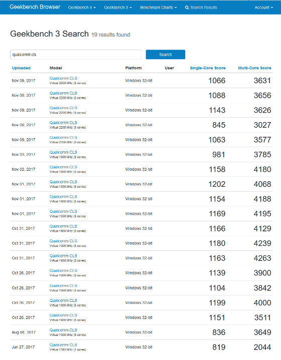
Task: Expand the Geekbench 3 dropdown menu
Action: click(118, 8)
